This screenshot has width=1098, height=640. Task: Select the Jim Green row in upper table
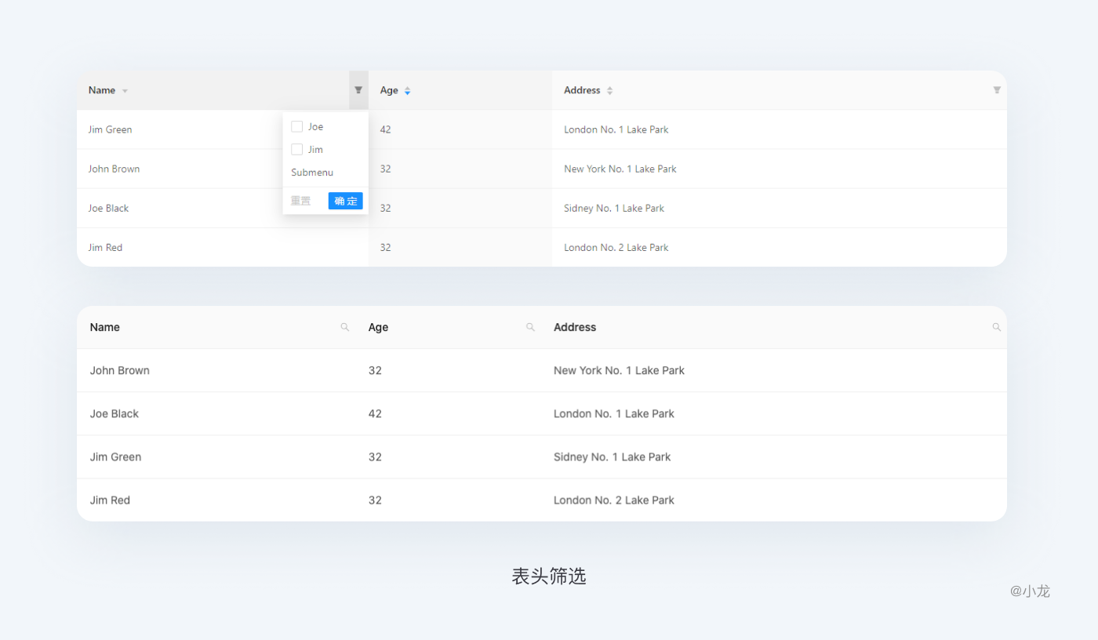[111, 129]
